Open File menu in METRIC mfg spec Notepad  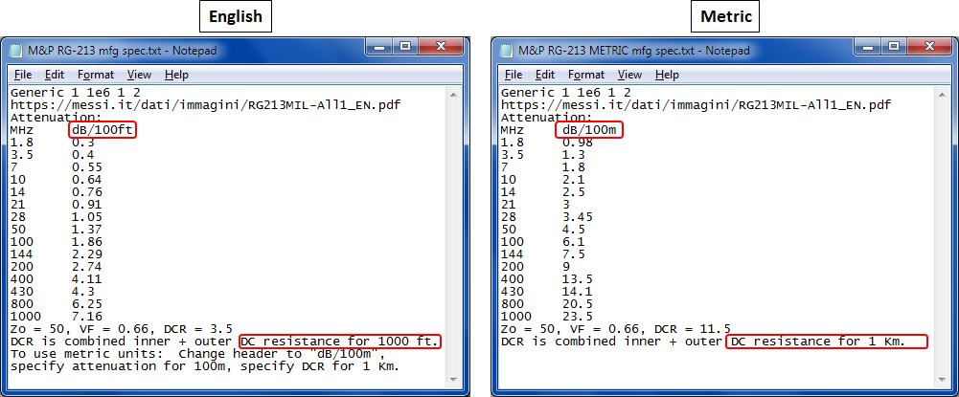point(514,76)
